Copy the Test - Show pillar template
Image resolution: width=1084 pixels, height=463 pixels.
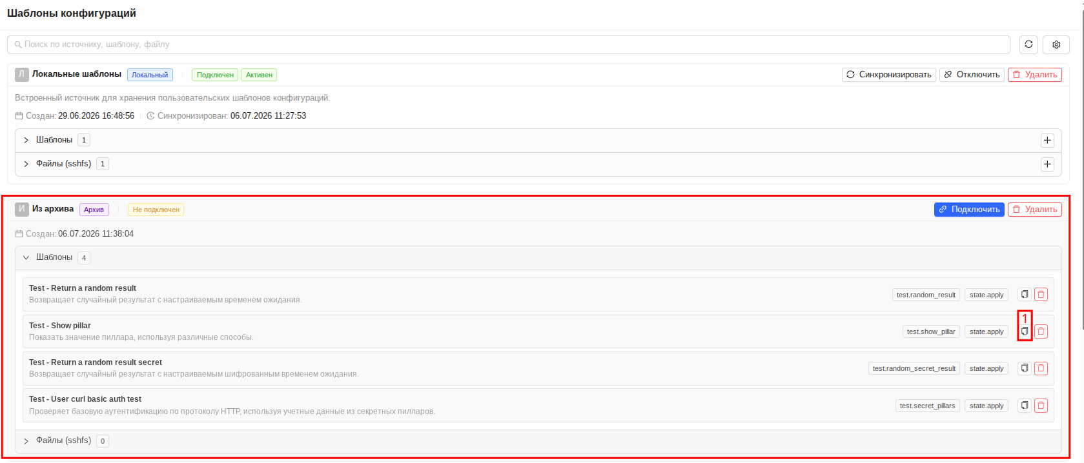click(x=1025, y=331)
